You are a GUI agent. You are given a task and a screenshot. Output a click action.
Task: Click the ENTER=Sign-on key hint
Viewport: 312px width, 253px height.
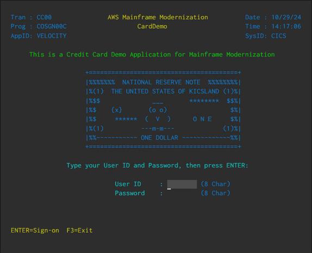pos(35,230)
